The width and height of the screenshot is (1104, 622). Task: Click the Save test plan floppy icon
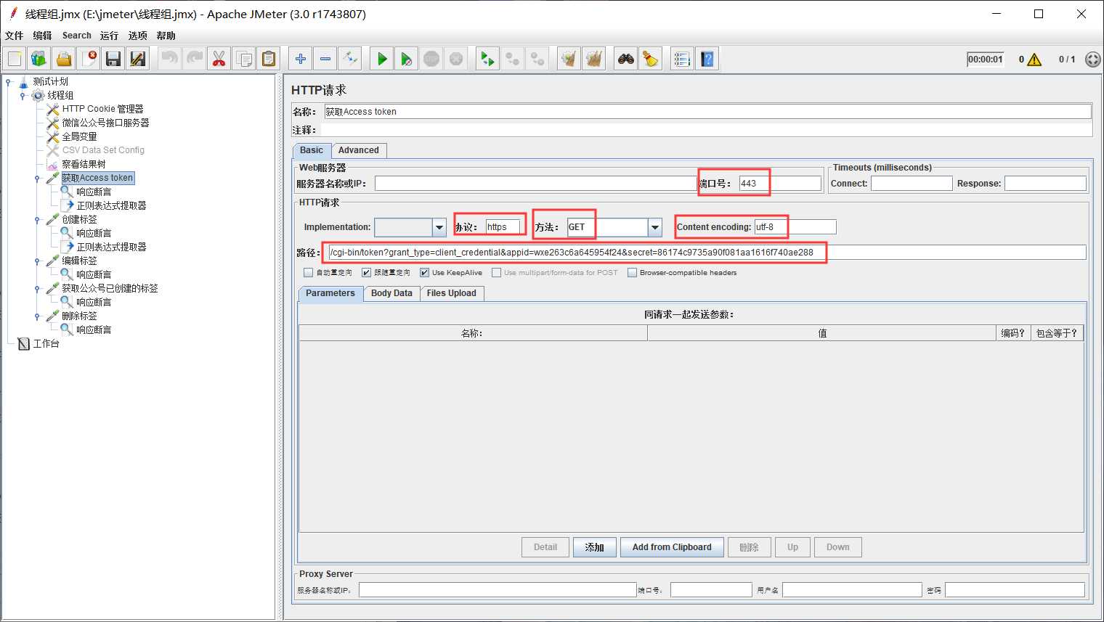[113, 60]
